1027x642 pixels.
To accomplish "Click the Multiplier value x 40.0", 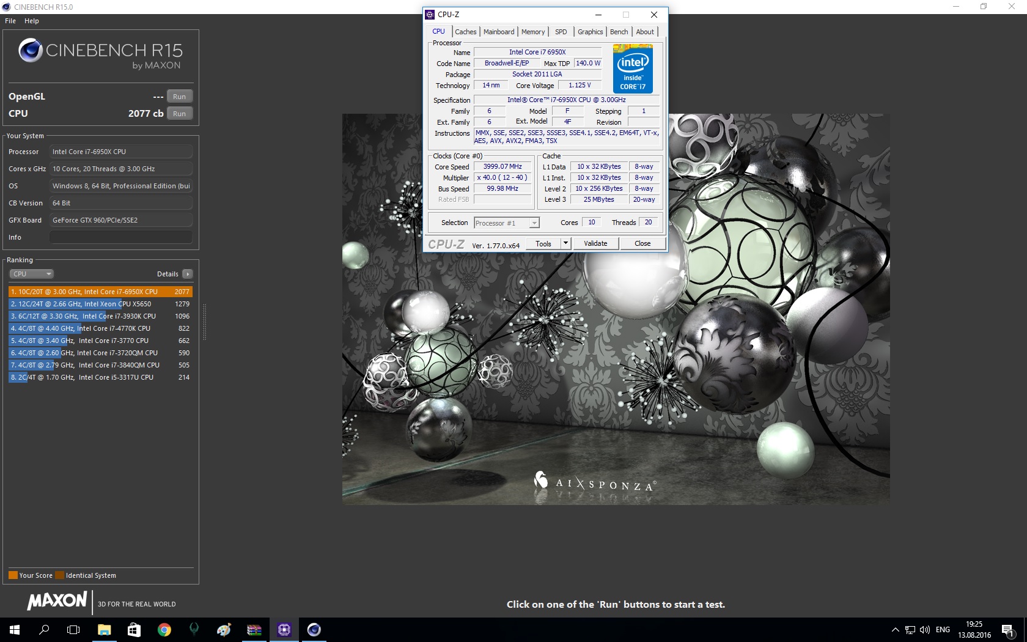I will click(x=502, y=177).
